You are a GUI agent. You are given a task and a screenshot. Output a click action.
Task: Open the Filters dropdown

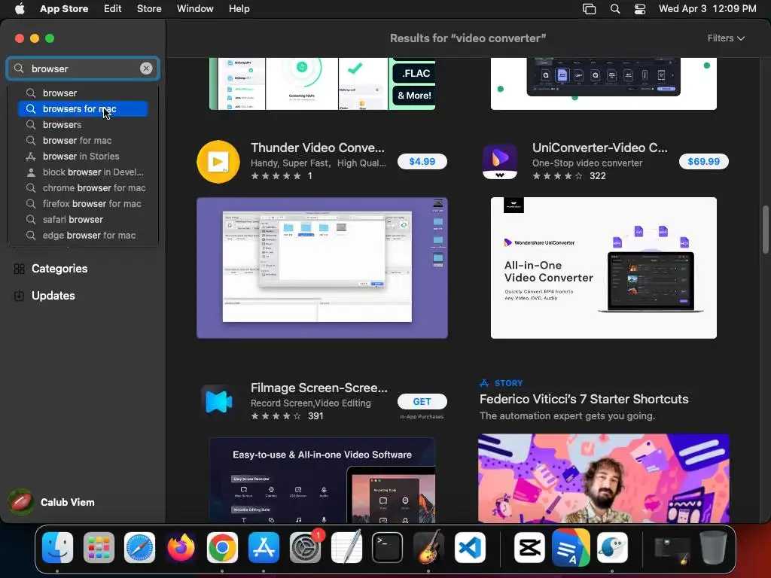pyautogui.click(x=726, y=38)
